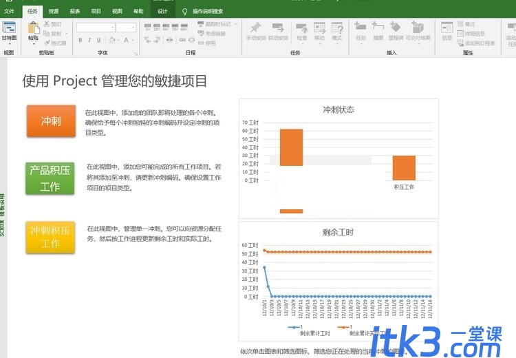Click the Details (详细信息) icon

point(461,33)
